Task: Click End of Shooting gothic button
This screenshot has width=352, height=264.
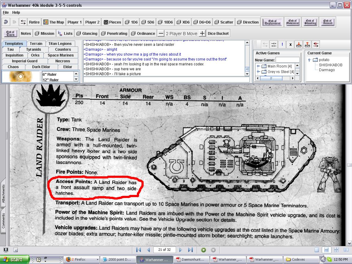Action: [x=310, y=22]
